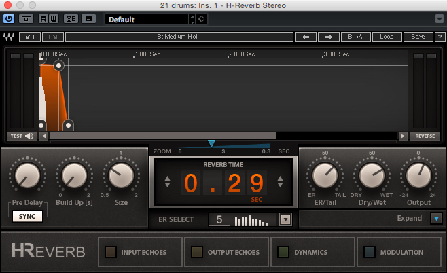Click the Load button

pos(387,37)
